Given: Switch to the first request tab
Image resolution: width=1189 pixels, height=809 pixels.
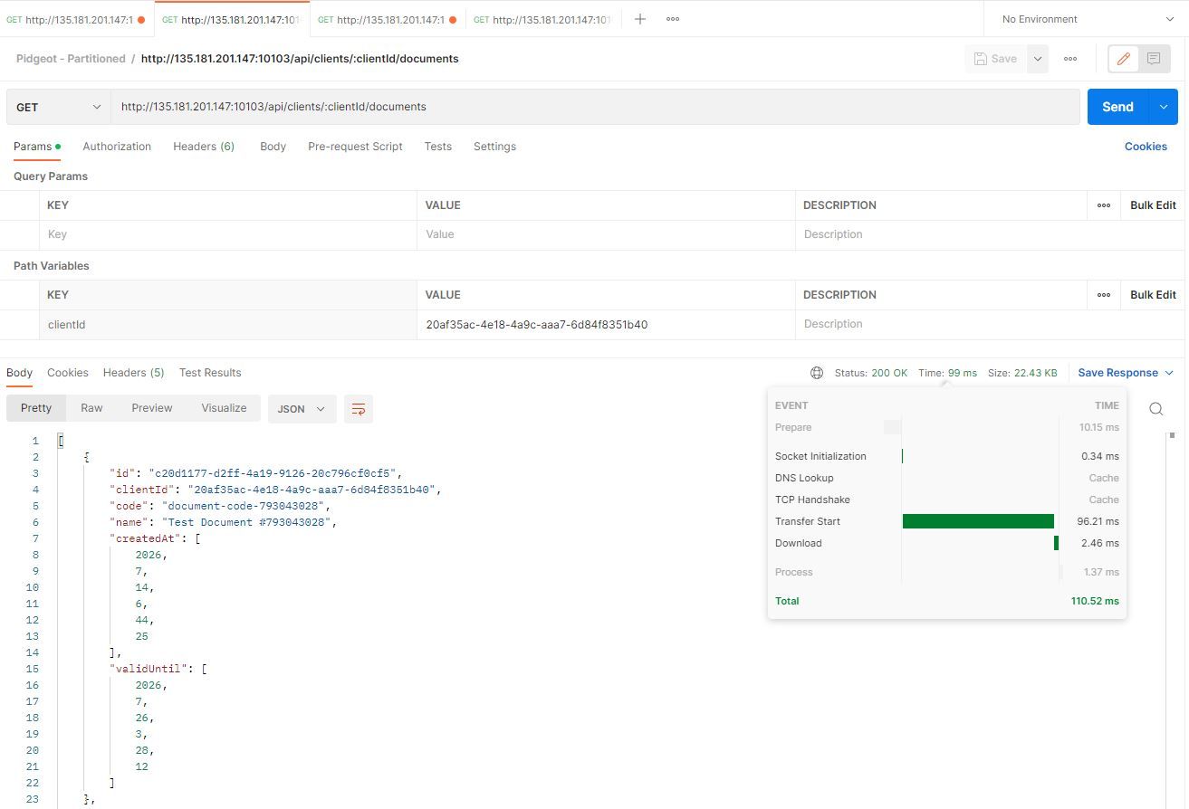Looking at the screenshot, I should (x=76, y=19).
